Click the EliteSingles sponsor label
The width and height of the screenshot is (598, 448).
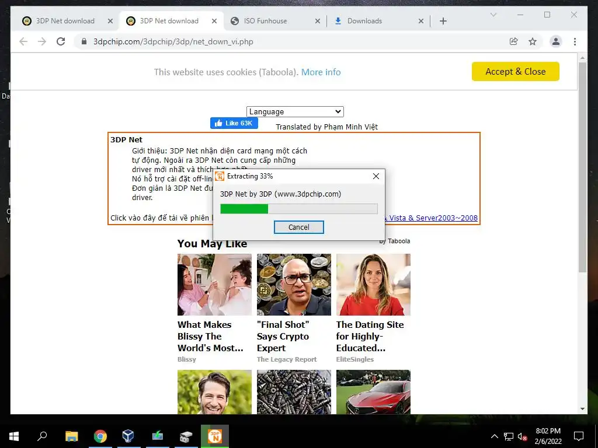(x=354, y=359)
